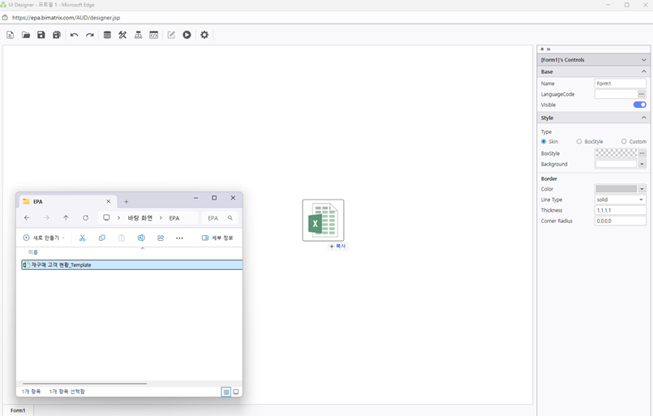The width and height of the screenshot is (653, 416).
Task: Click the play/run preview icon
Action: tap(187, 35)
